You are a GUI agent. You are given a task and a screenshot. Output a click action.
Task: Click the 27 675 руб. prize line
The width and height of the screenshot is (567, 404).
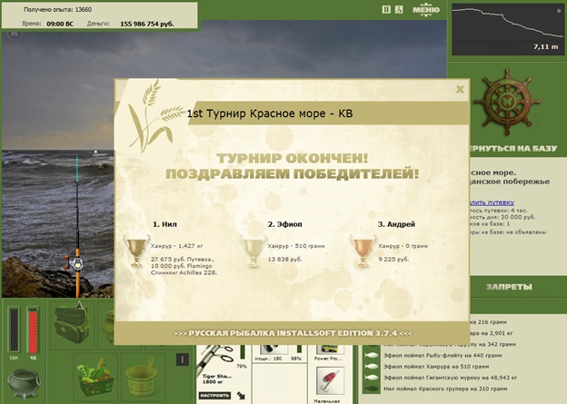point(183,259)
